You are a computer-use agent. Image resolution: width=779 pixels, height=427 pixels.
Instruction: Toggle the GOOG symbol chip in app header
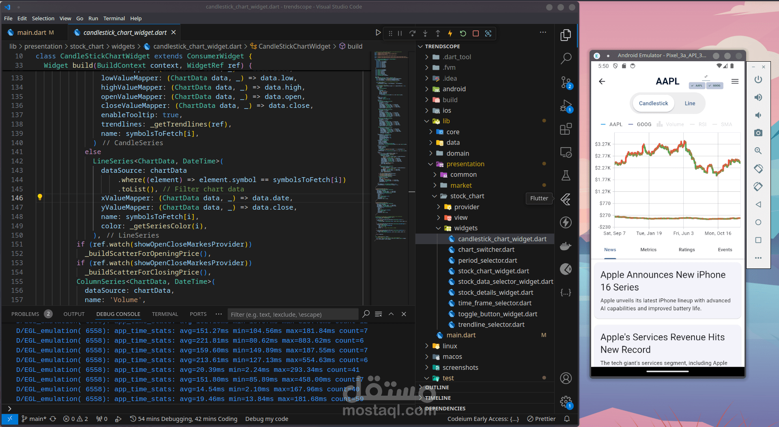coord(715,86)
